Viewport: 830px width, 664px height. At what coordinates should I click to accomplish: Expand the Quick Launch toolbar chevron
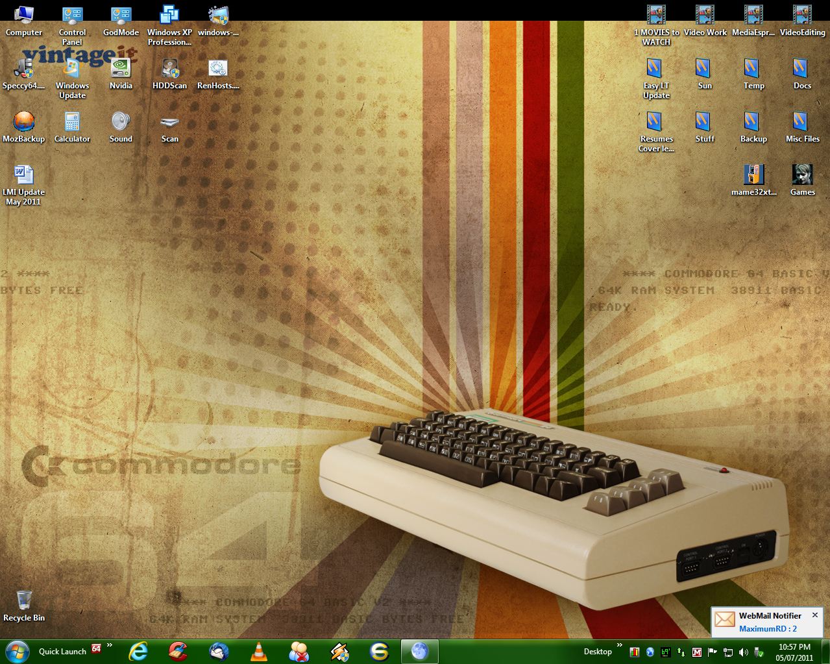pos(110,646)
